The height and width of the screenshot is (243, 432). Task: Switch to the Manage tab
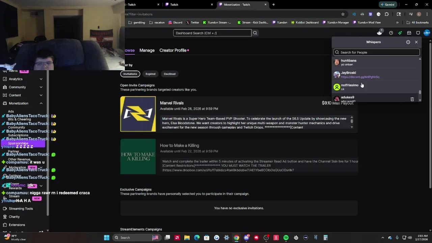[147, 50]
